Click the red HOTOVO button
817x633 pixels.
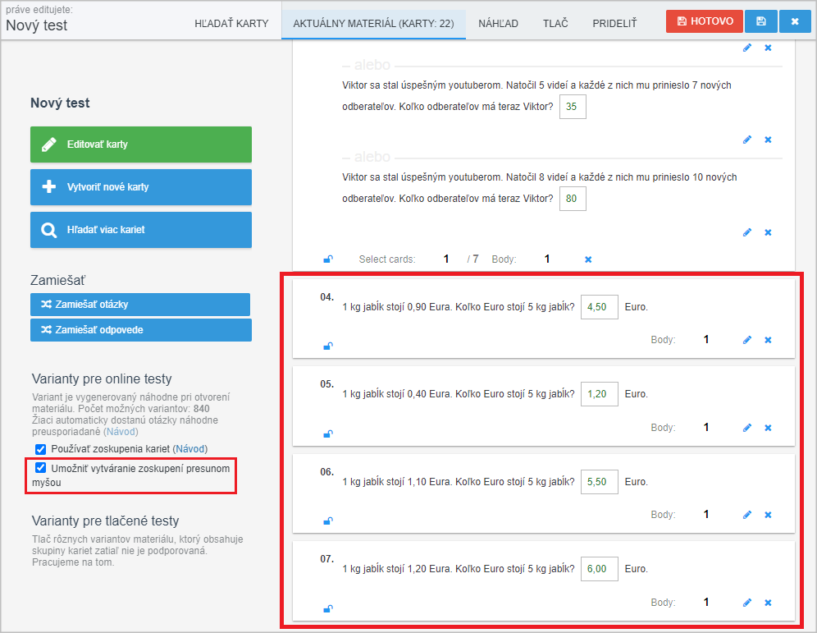click(x=704, y=21)
